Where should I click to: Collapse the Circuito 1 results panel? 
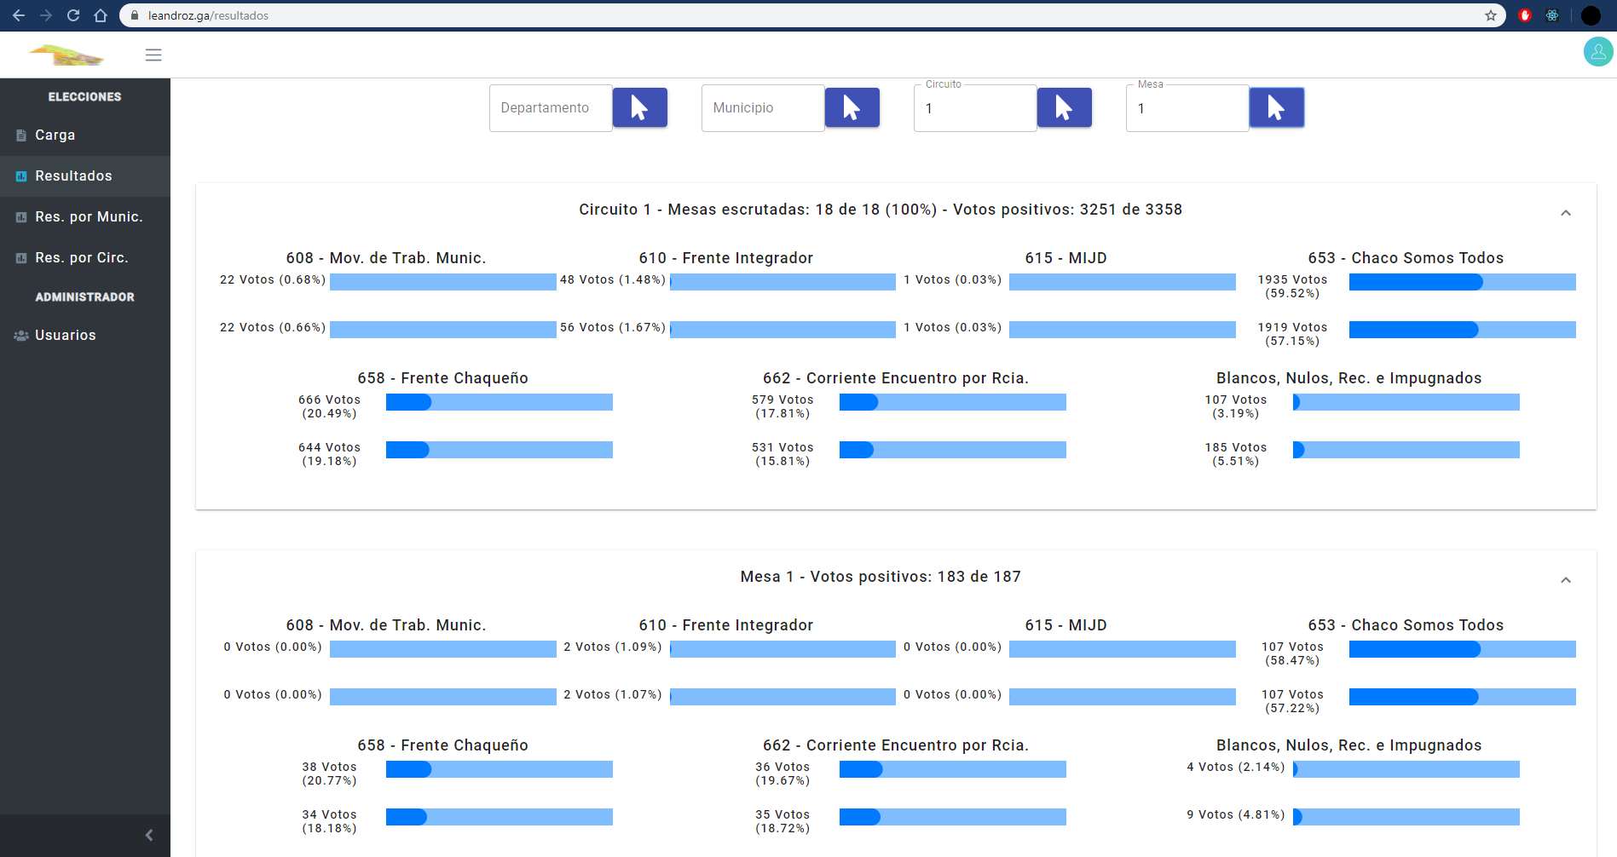point(1566,213)
